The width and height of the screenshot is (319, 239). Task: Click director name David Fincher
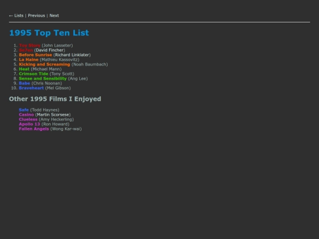50,50
